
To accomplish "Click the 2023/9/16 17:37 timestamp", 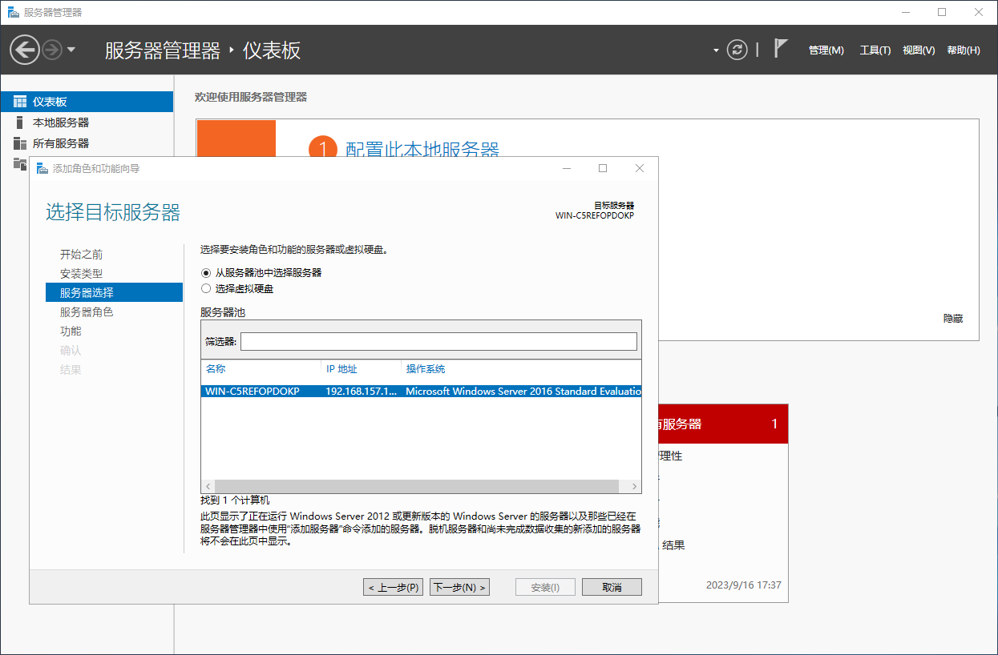I will (x=743, y=585).
